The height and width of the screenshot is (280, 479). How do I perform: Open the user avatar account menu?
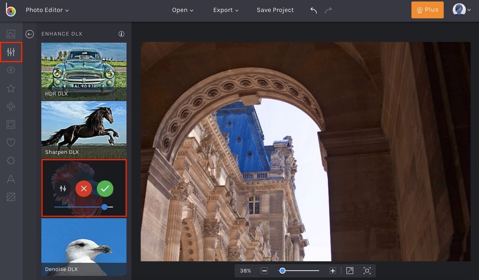(461, 10)
